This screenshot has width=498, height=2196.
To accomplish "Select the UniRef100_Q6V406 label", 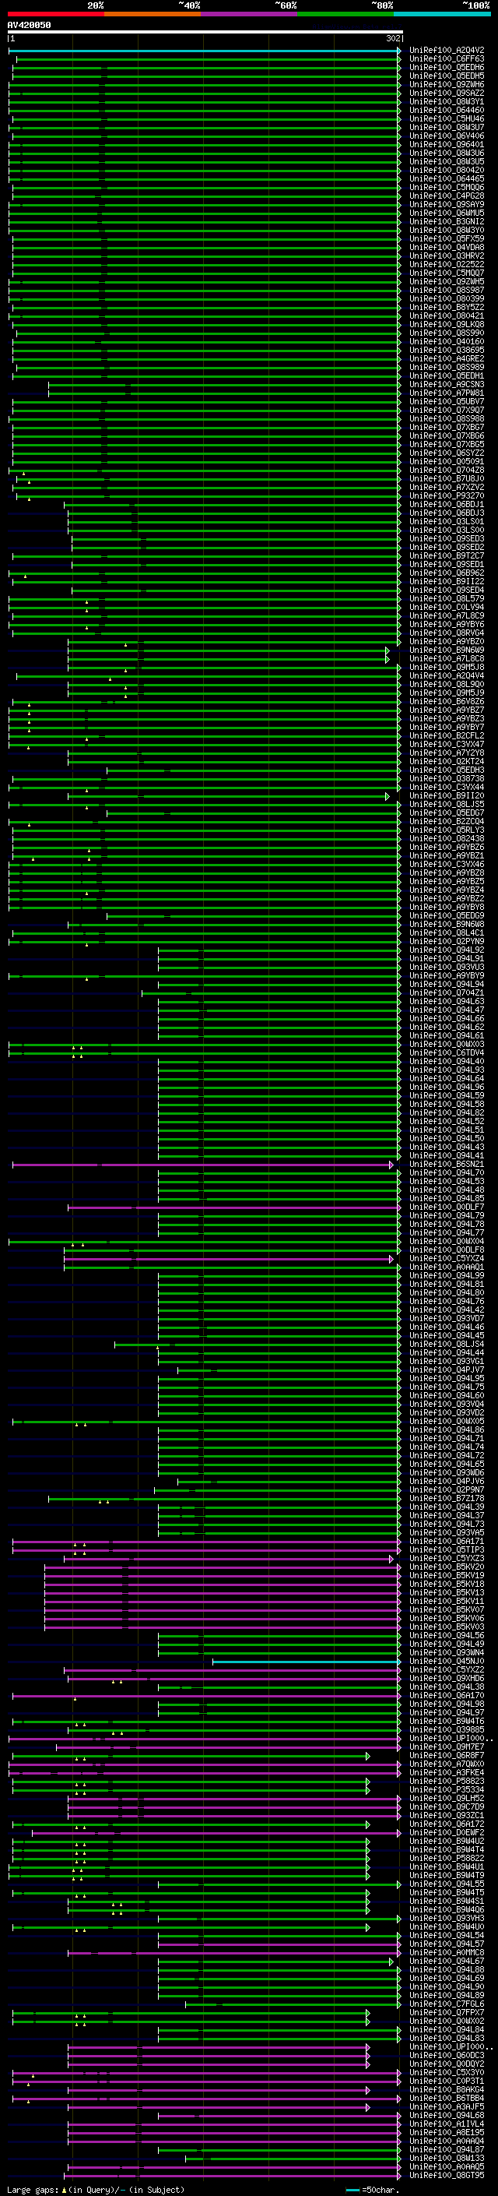I will pos(447,136).
